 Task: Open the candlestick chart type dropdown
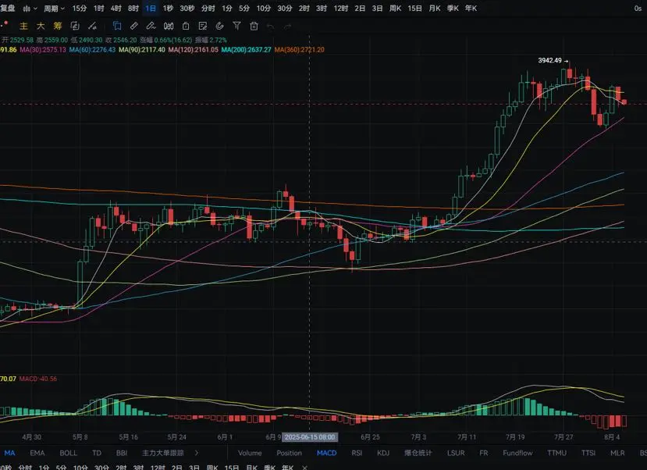[x=30, y=9]
